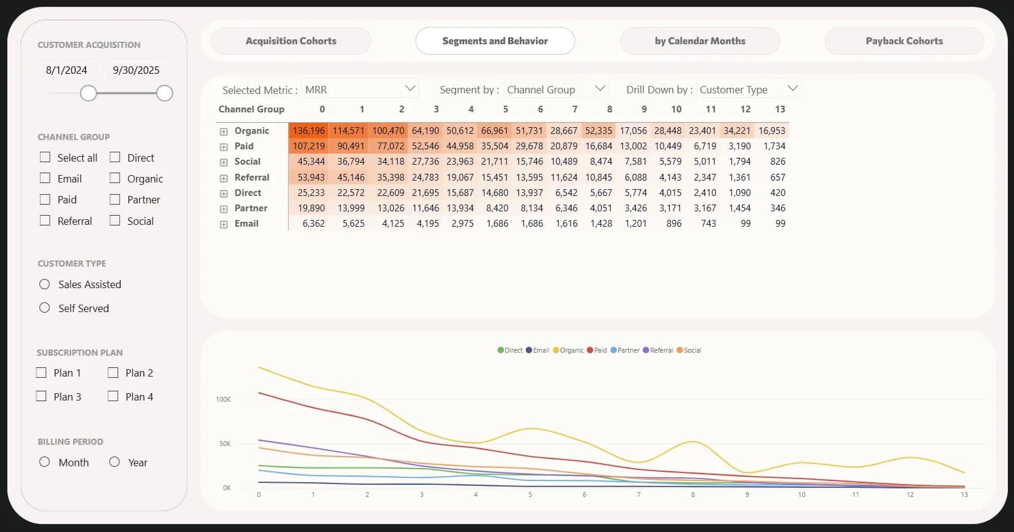The width and height of the screenshot is (1014, 532).
Task: Click the Channel Group column header
Action: (251, 109)
